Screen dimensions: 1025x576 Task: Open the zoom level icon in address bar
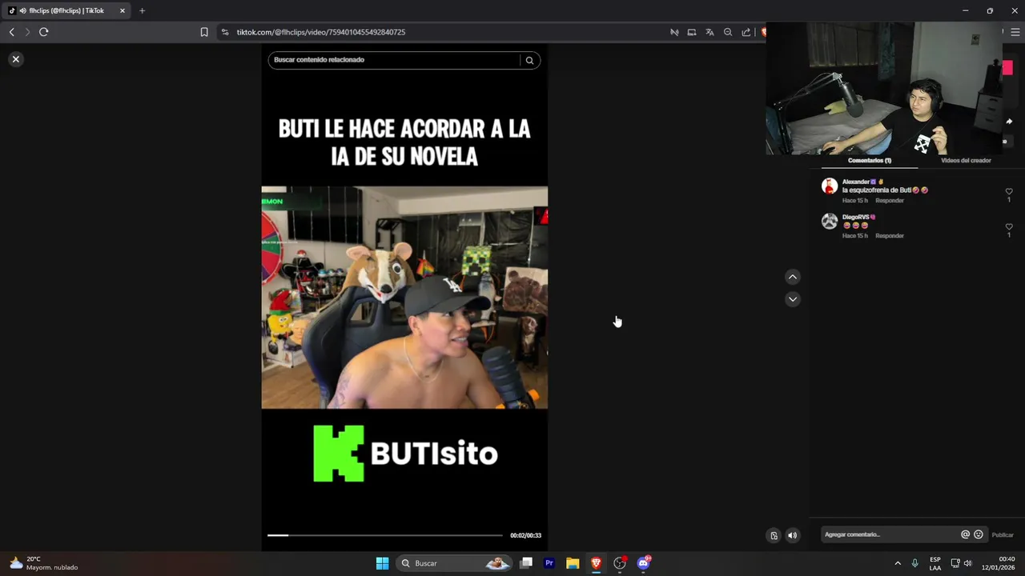tap(728, 32)
